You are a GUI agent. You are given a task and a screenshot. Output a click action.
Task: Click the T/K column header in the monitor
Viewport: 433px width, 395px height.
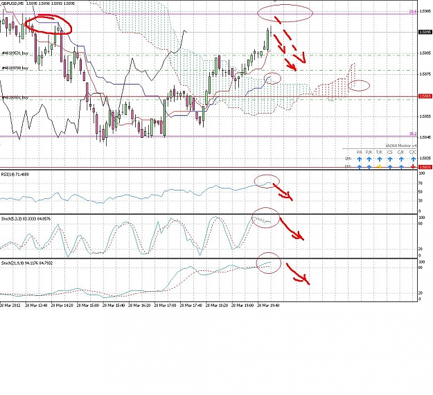tap(379, 152)
